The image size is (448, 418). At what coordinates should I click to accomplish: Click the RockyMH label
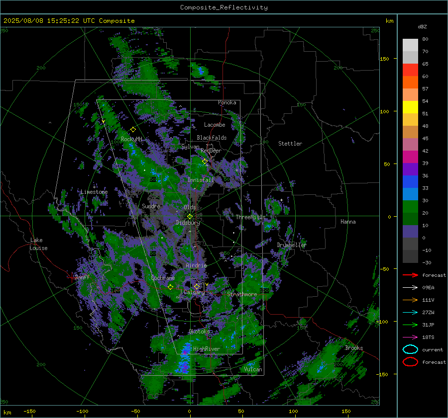pyautogui.click(x=131, y=139)
